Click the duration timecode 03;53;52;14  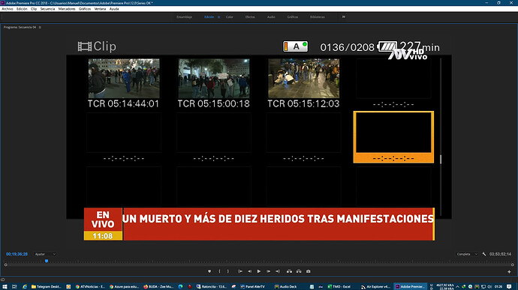500,254
